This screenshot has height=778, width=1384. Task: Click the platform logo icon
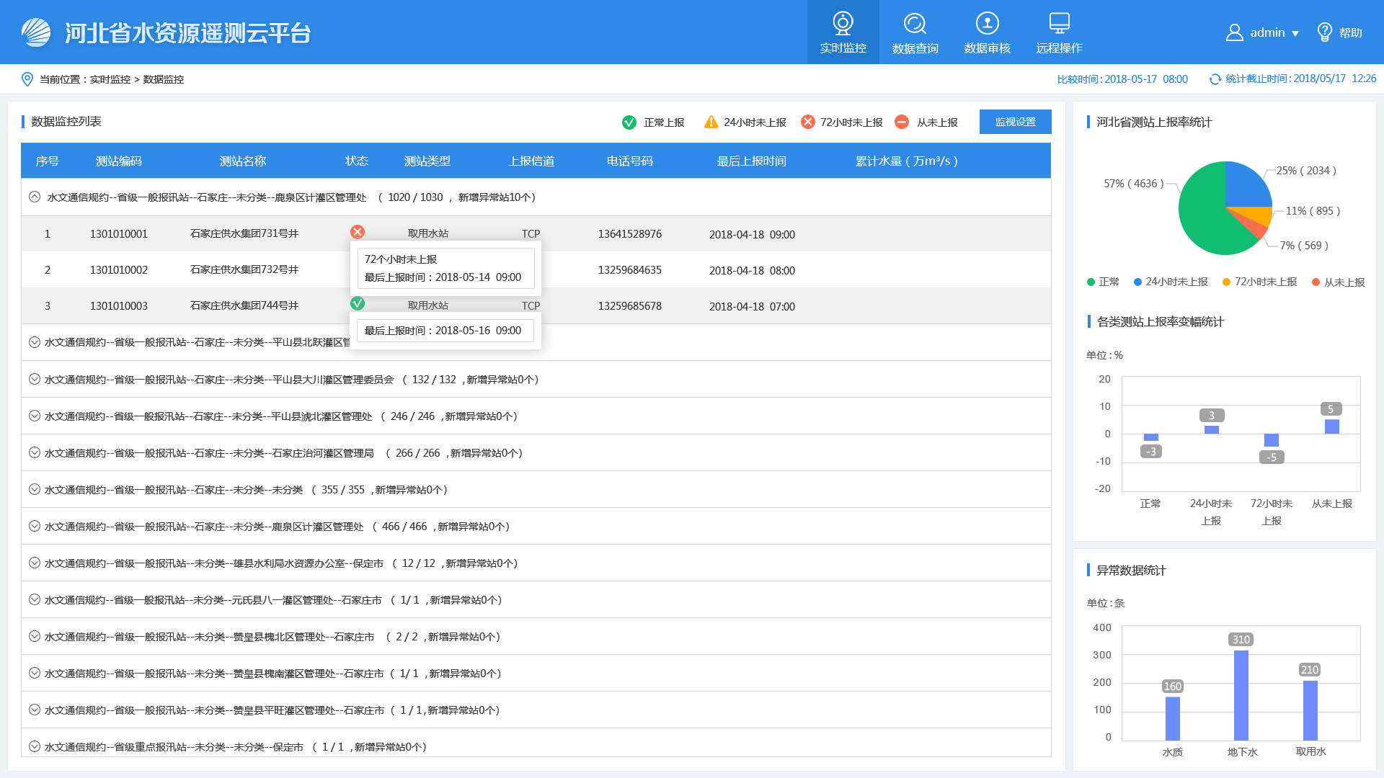pos(36,32)
